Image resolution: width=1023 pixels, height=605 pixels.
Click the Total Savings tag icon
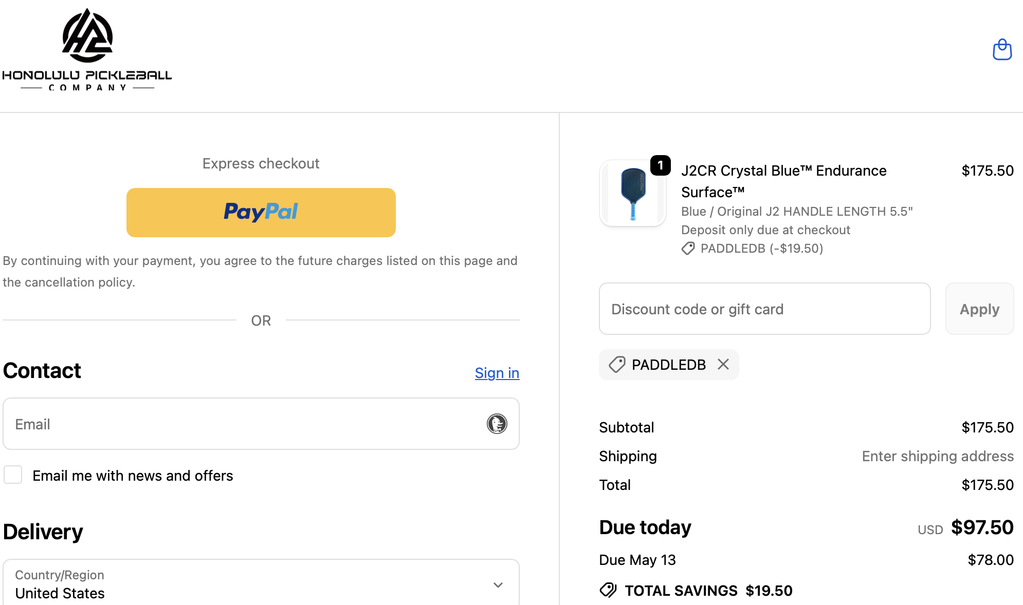[x=608, y=590]
